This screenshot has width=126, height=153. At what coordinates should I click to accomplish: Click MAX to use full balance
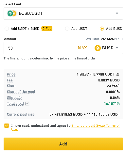tap(82, 48)
